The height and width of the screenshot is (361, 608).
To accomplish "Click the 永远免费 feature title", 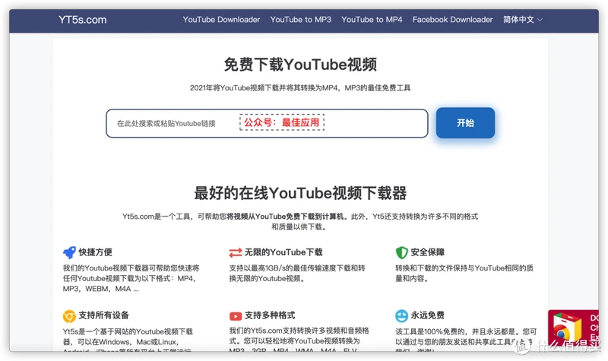I will click(428, 315).
